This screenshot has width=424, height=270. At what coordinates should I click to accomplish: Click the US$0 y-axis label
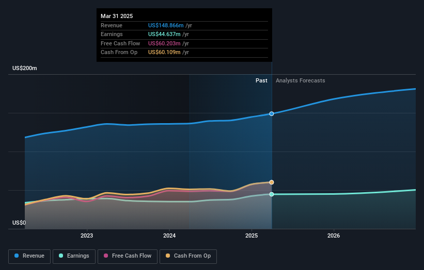pos(19,223)
